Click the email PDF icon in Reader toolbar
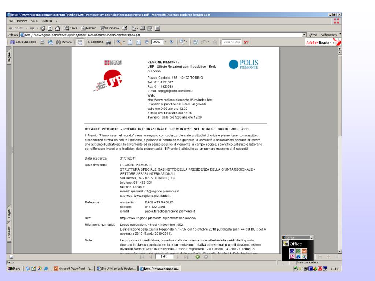The height and width of the screenshot is (281, 375). [x=50, y=42]
